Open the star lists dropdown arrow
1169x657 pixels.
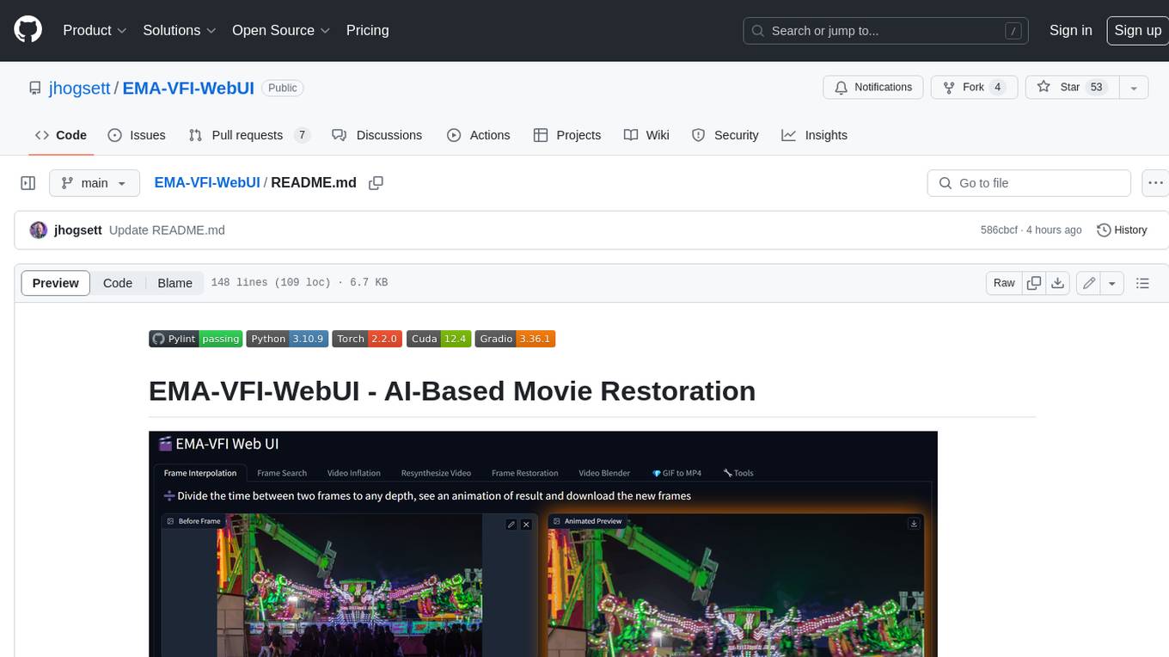point(1134,88)
